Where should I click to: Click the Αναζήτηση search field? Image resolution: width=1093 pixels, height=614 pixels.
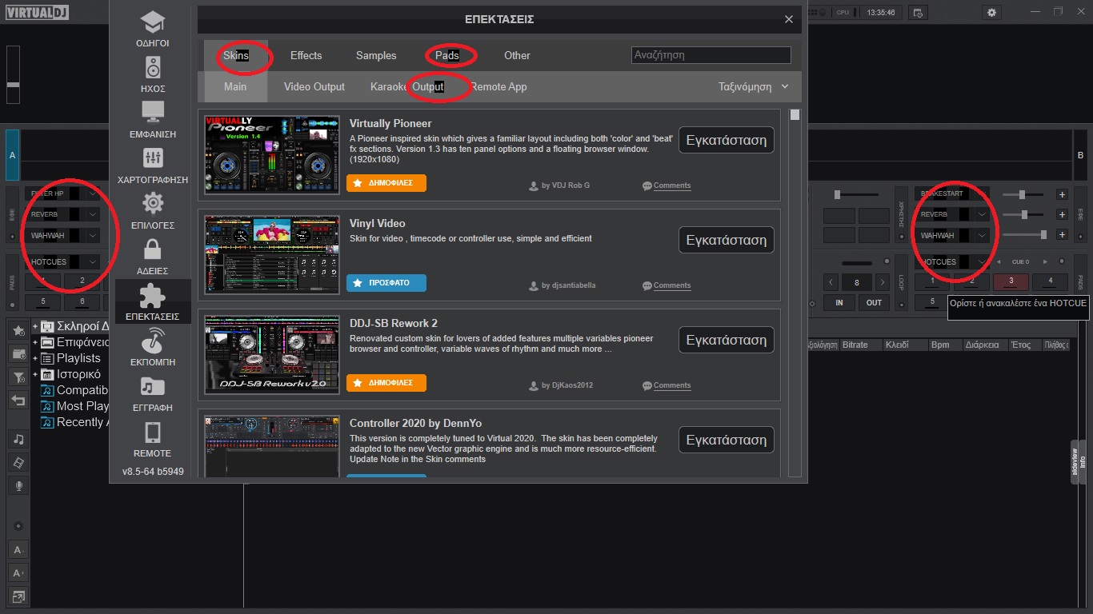[711, 55]
